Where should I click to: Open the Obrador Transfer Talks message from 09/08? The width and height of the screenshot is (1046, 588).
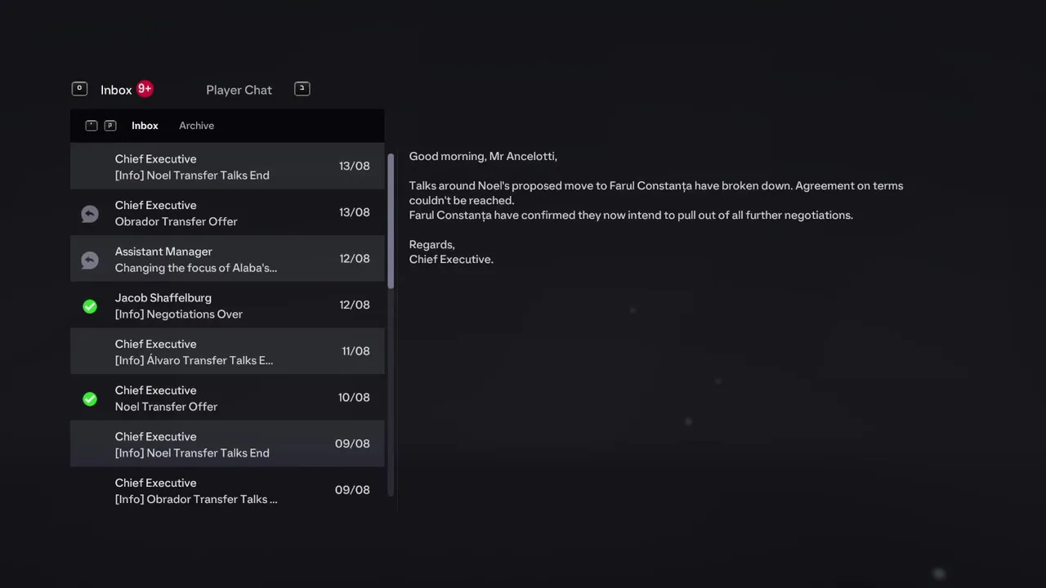[x=227, y=491]
